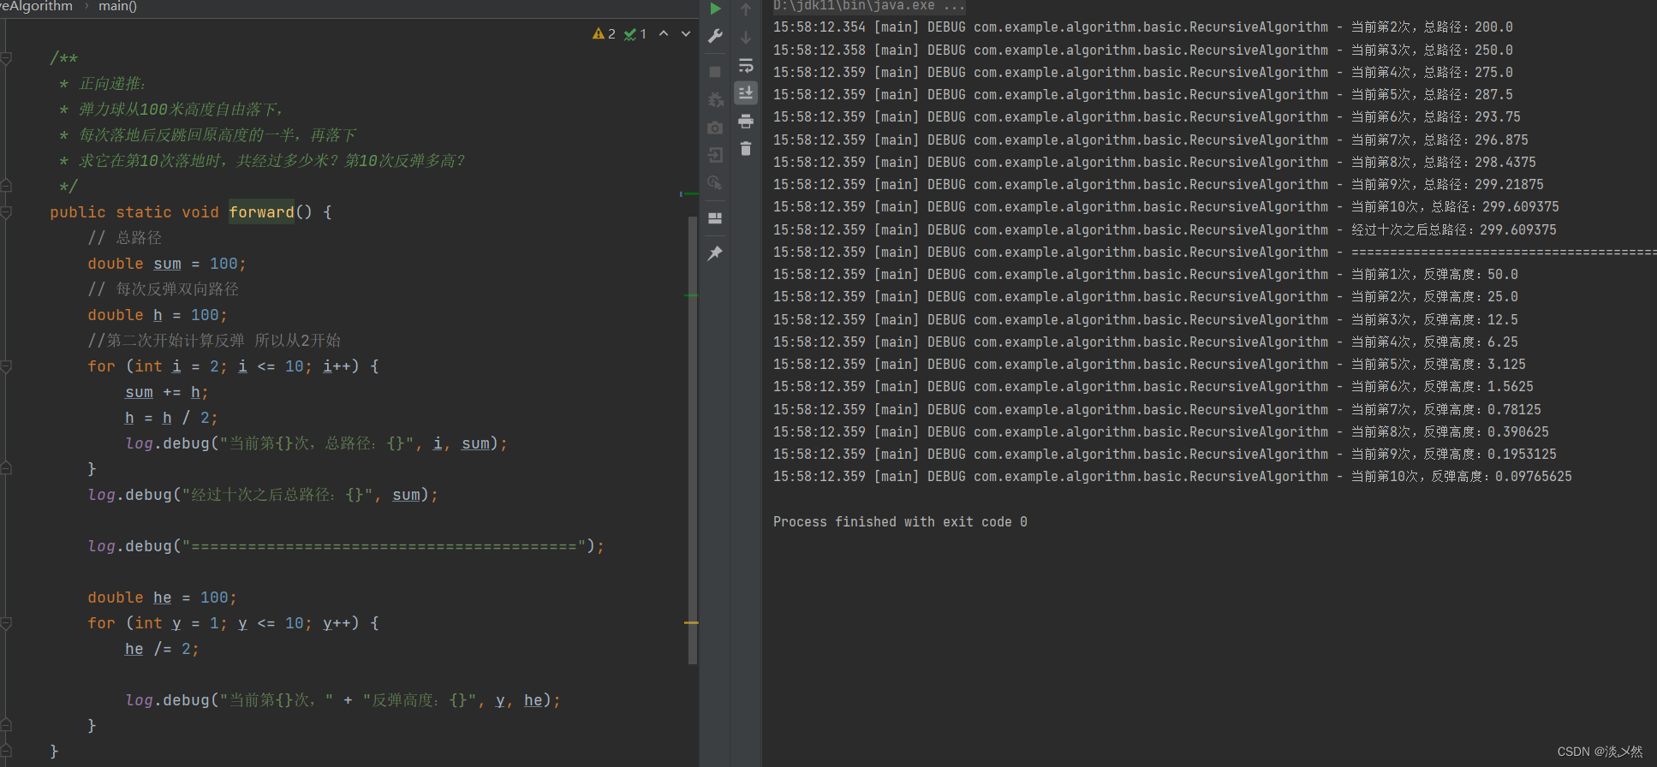Click the forward method name
The image size is (1657, 767).
click(x=261, y=211)
